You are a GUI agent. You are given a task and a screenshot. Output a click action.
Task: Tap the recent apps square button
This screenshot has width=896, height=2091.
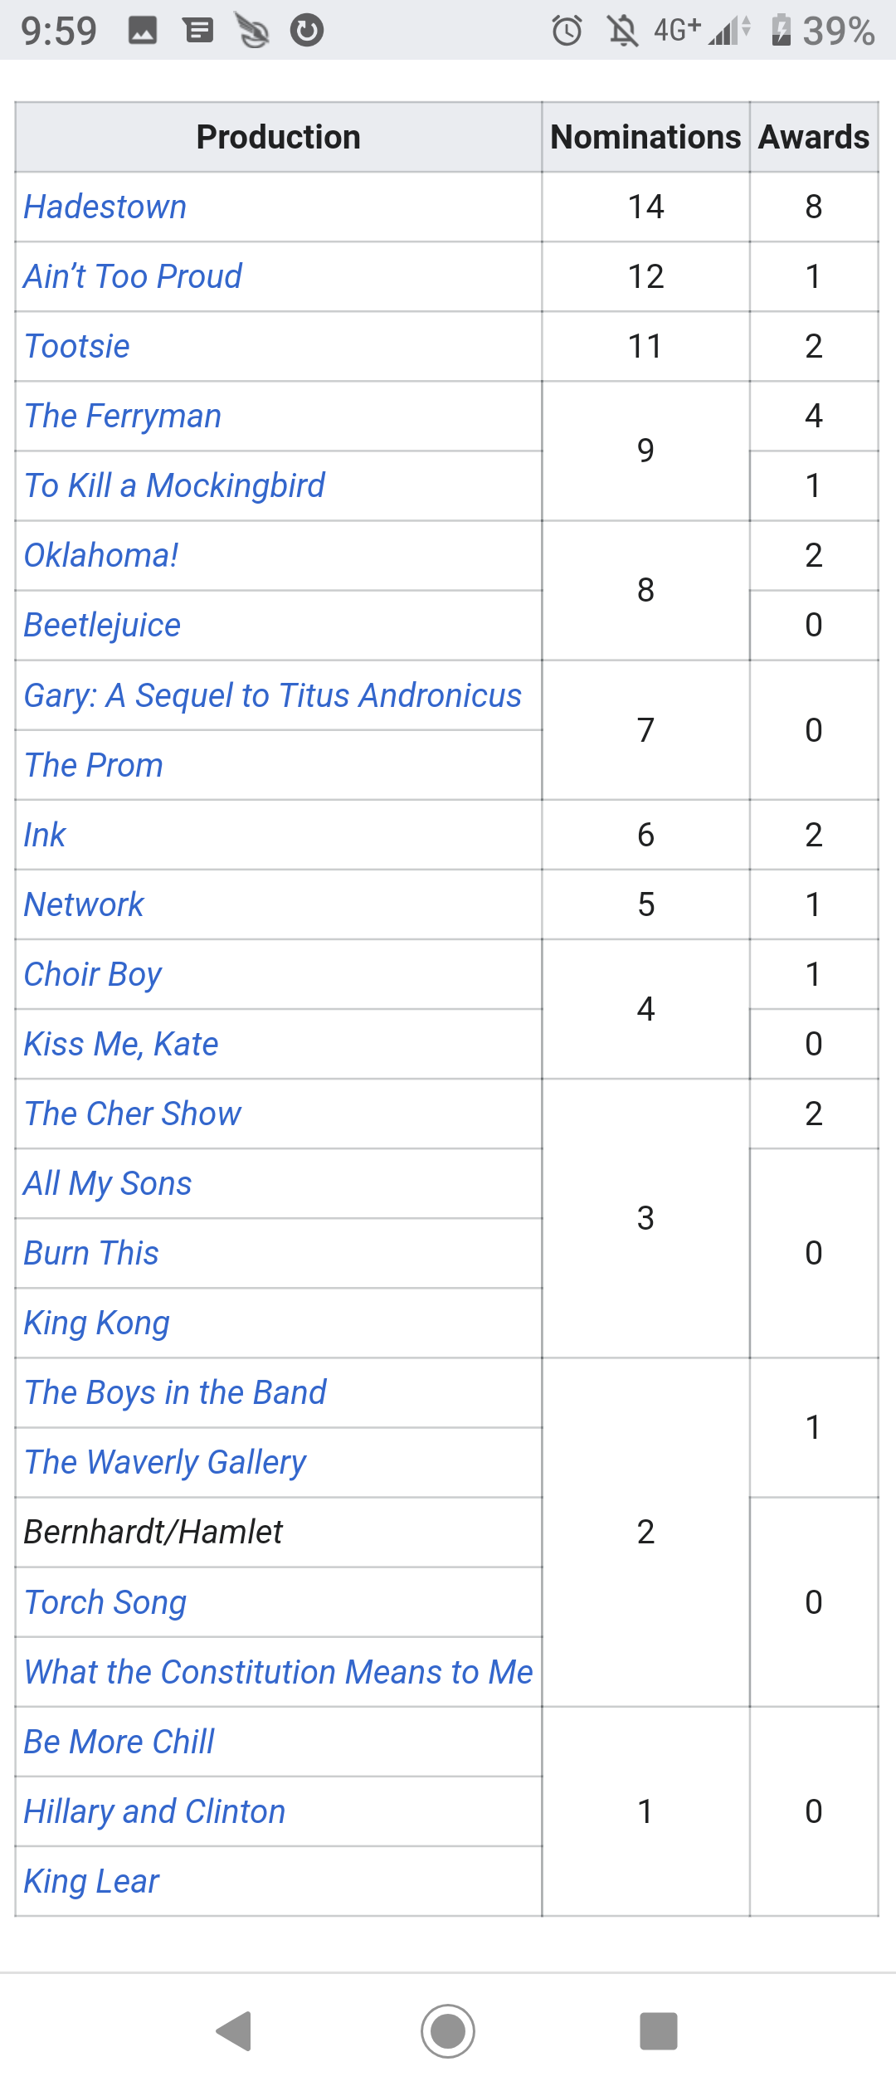point(659,2031)
